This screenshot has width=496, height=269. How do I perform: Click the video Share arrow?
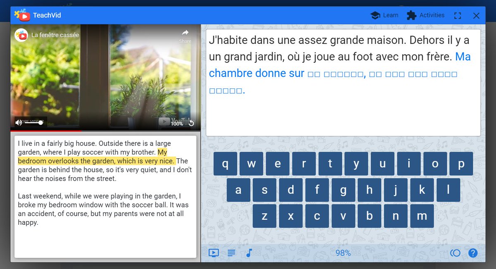pyautogui.click(x=185, y=33)
